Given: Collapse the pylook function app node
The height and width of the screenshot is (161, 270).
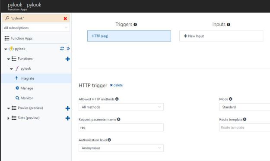Looking at the screenshot, I should pyautogui.click(x=6, y=49).
